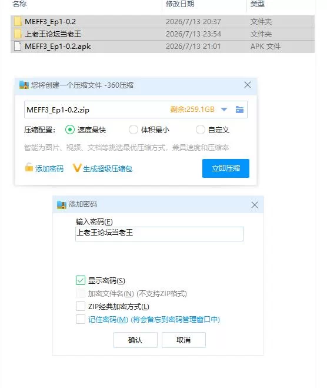Click the MEFF3_Ep1-0.2.apk file icon
This screenshot has height=388, width=327.
[x=18, y=47]
